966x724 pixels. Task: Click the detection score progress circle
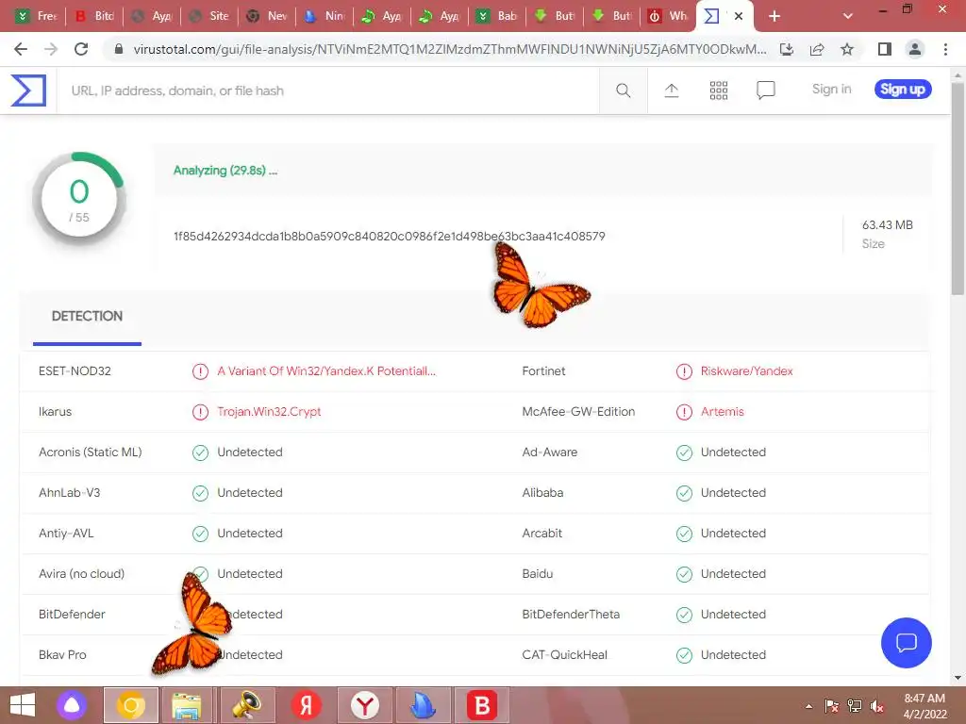click(79, 200)
